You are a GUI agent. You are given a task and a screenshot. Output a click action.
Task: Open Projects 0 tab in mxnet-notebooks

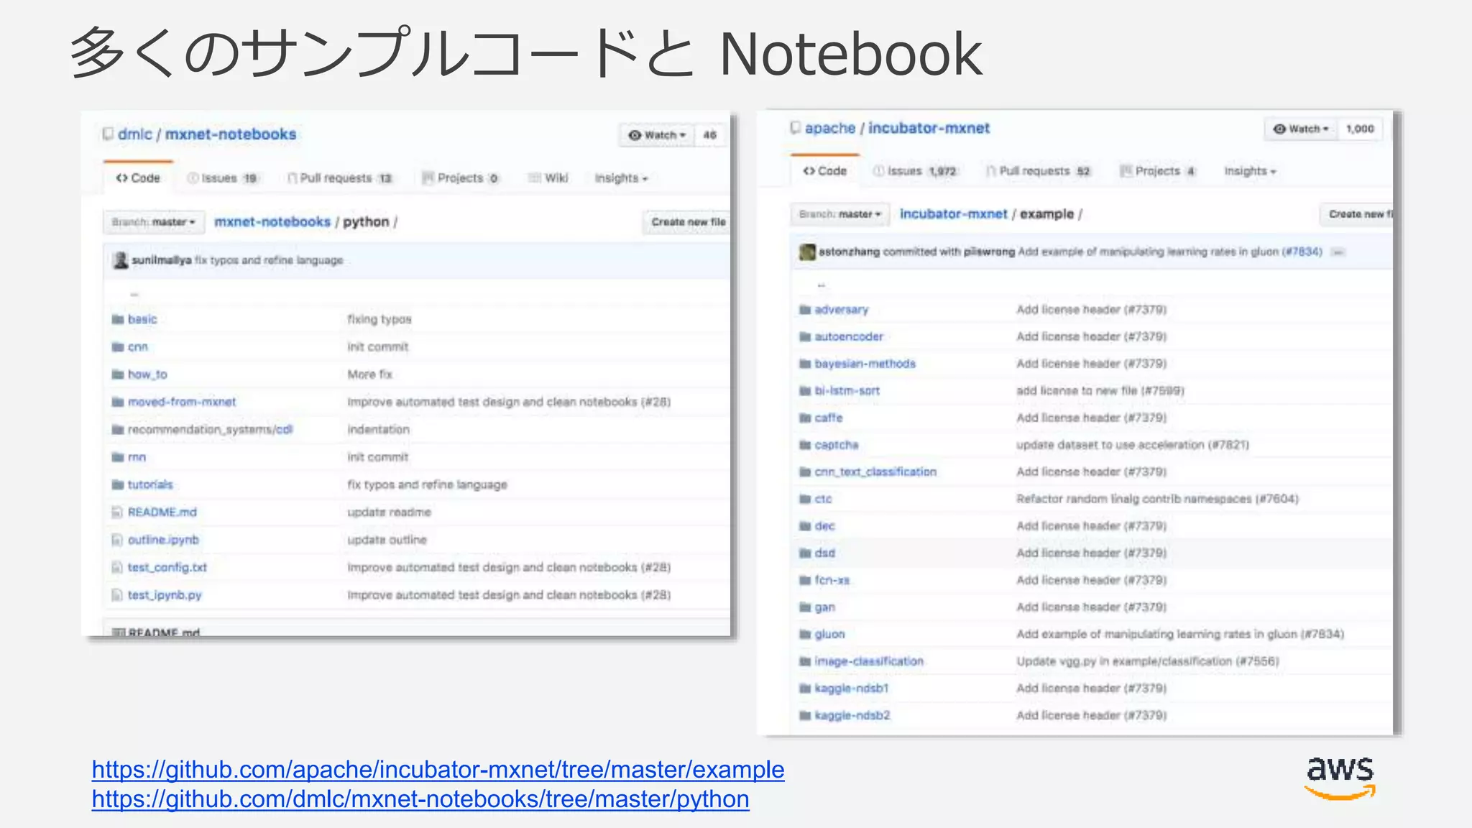pyautogui.click(x=461, y=178)
